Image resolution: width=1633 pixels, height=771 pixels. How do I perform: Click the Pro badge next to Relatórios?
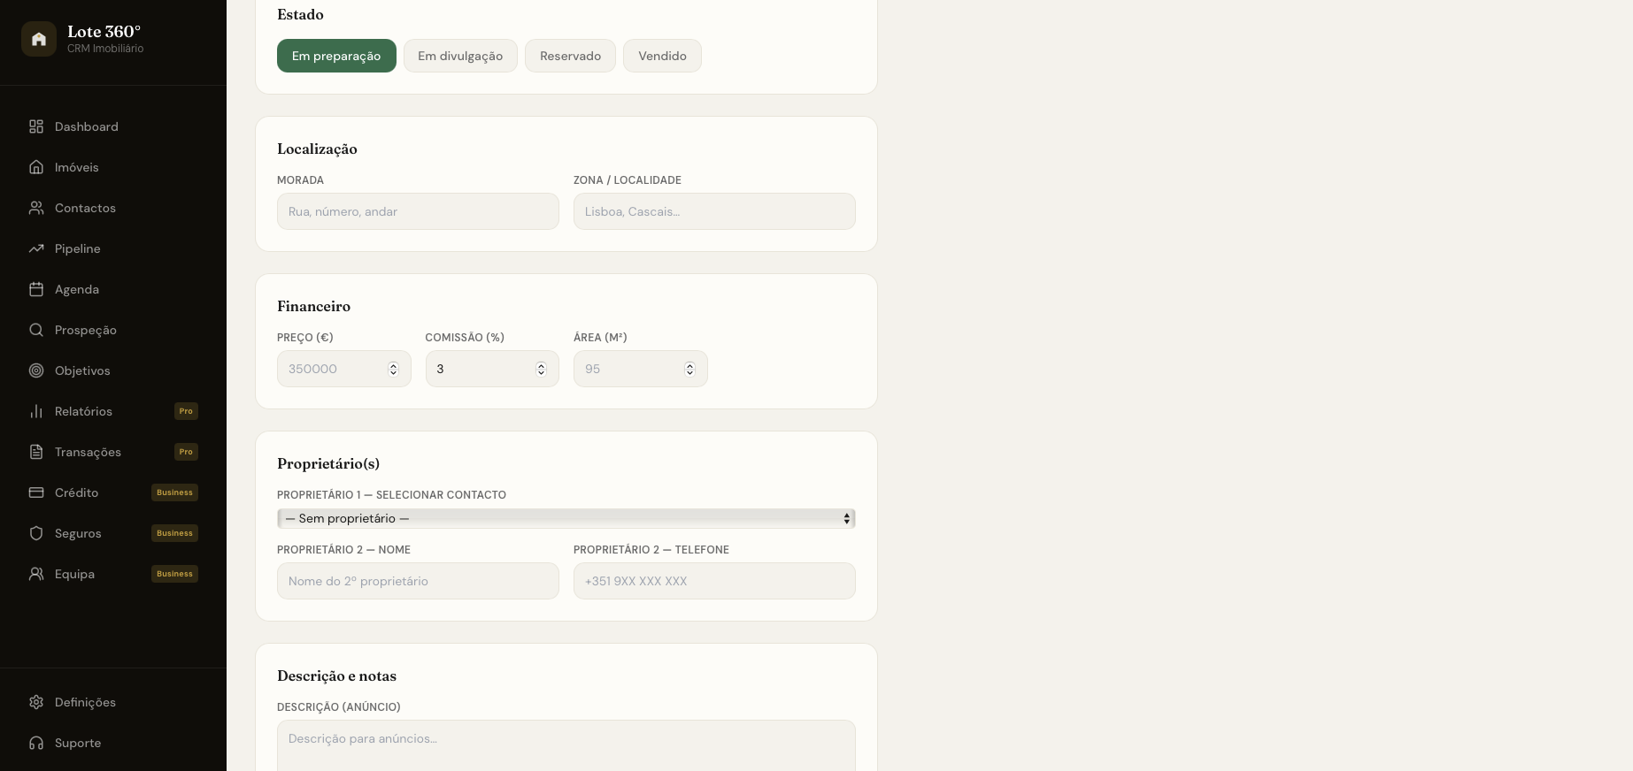pyautogui.click(x=186, y=411)
